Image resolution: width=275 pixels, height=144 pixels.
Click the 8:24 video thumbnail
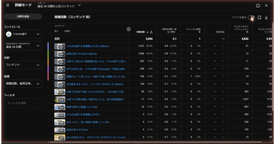pyautogui.click(x=60, y=99)
